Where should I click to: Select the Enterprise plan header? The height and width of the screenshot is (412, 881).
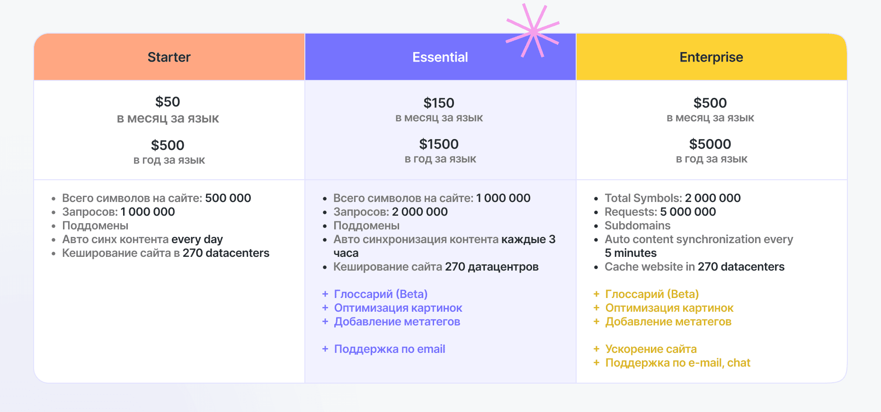(712, 57)
